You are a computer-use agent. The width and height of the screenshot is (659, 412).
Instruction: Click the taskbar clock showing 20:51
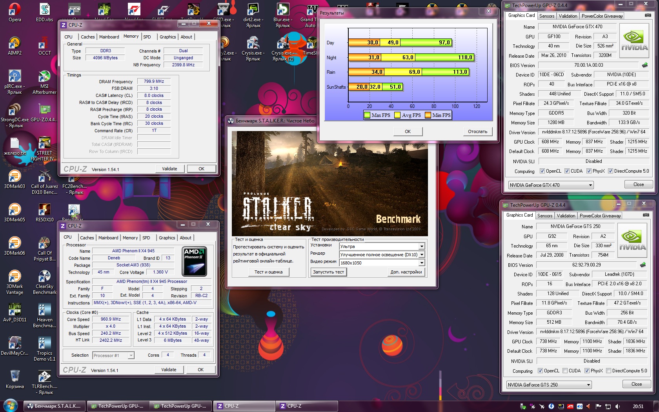click(x=638, y=407)
